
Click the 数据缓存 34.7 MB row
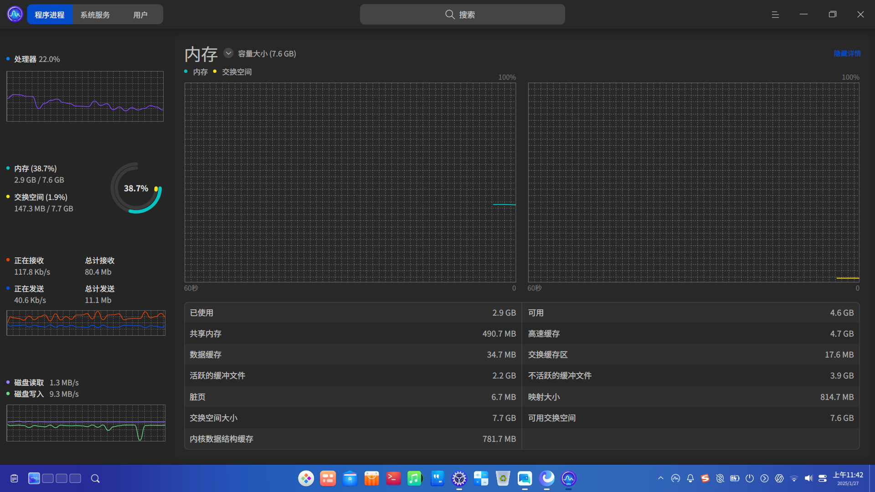(x=353, y=354)
